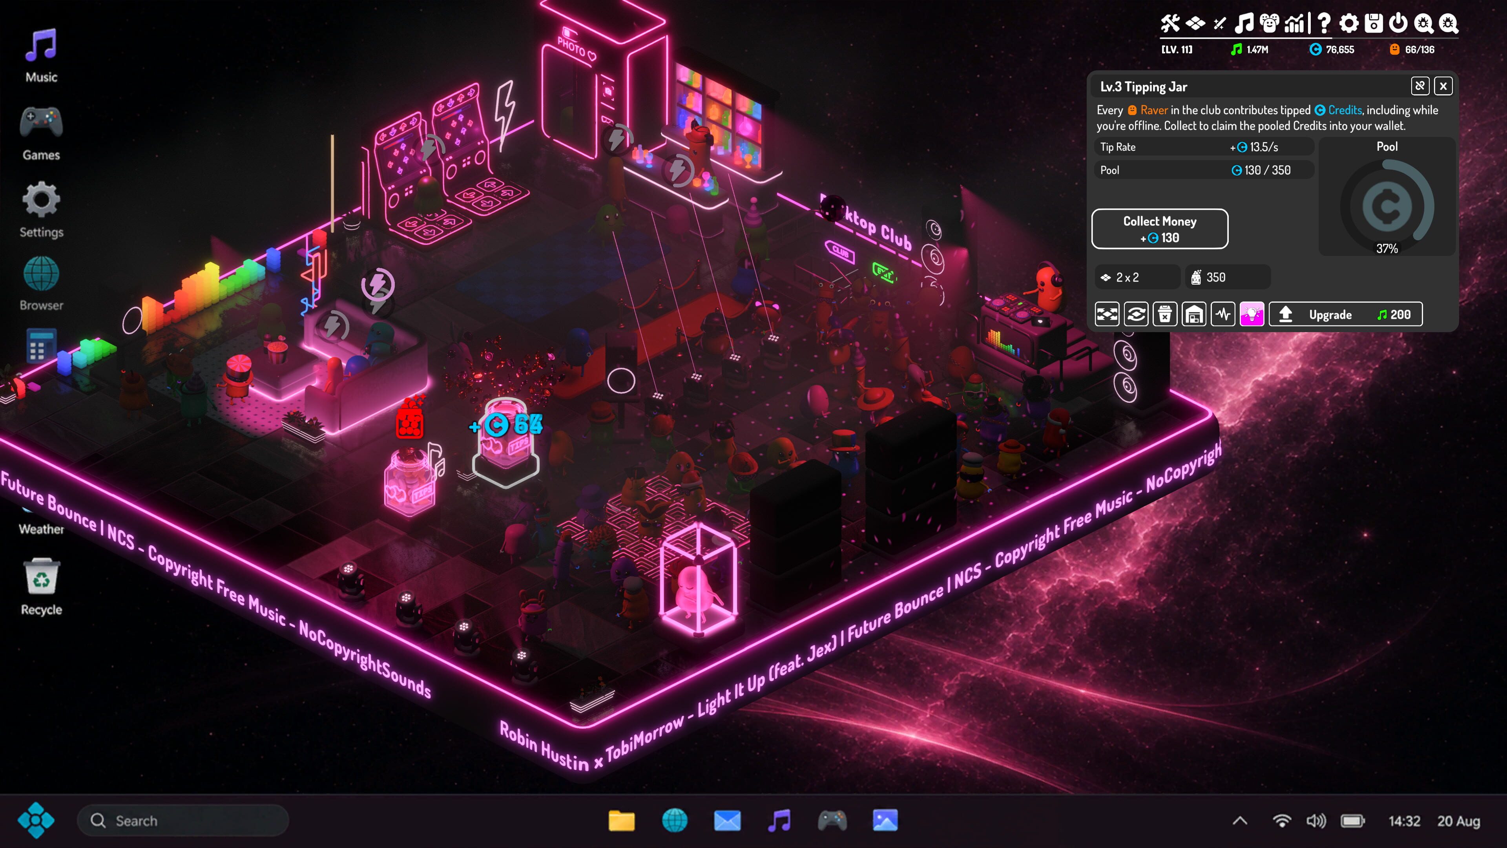The width and height of the screenshot is (1507, 848).
Task: Click the Wi-Fi tray icon
Action: pos(1281,821)
